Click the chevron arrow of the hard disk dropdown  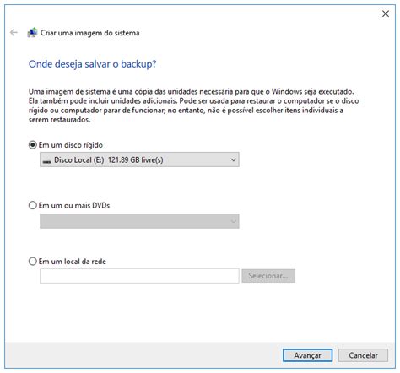point(233,159)
